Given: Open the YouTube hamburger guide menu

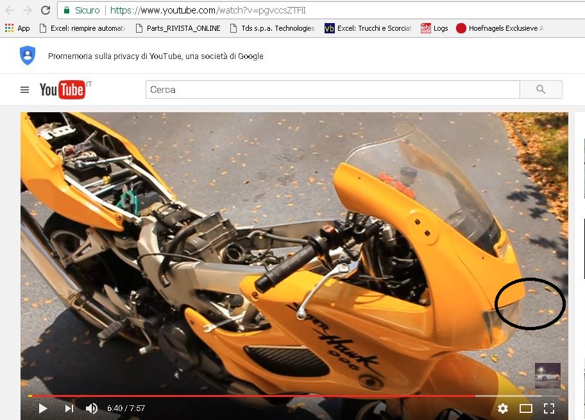Looking at the screenshot, I should [24, 90].
